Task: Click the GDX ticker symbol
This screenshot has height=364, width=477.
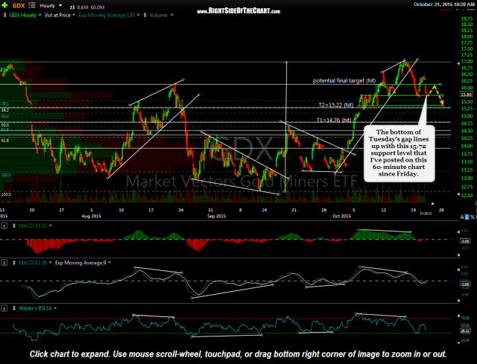Action: [x=19, y=5]
